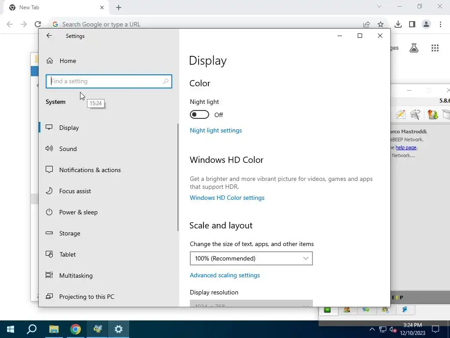Switch to BeeBEEP bee icon on taskbar

pyautogui.click(x=97, y=329)
